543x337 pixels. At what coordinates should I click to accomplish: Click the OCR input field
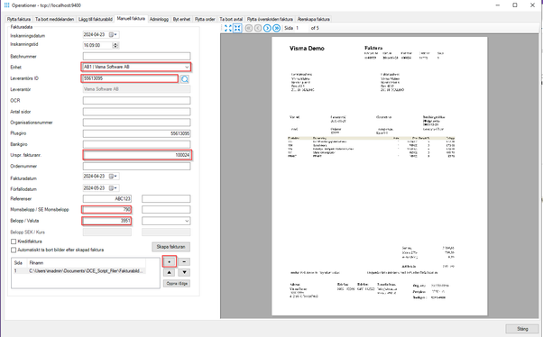(x=136, y=100)
